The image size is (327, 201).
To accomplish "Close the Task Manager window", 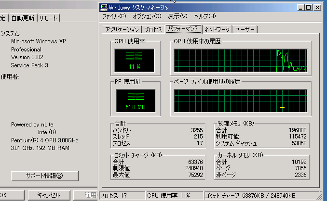I will (x=317, y=8).
